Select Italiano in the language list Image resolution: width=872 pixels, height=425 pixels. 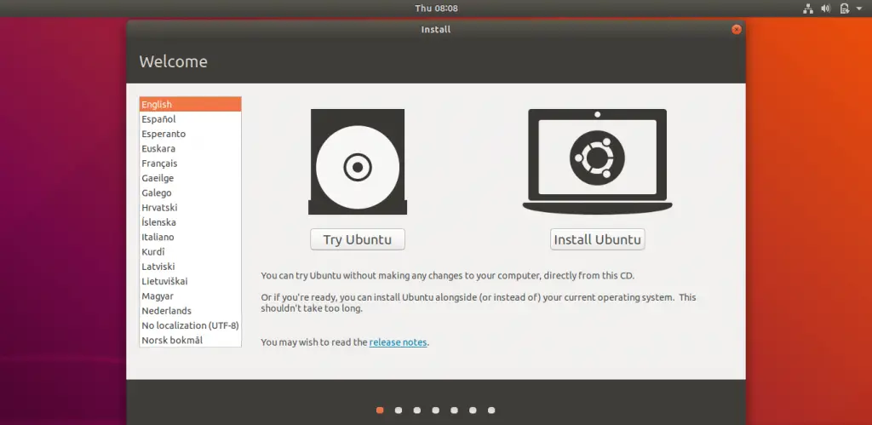[x=190, y=237]
